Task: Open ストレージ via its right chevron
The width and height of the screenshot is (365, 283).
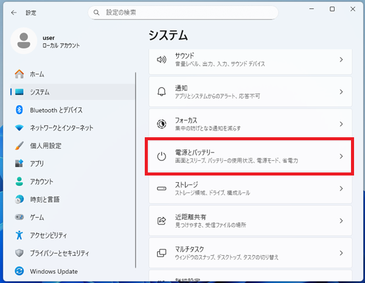Action: tap(341, 188)
